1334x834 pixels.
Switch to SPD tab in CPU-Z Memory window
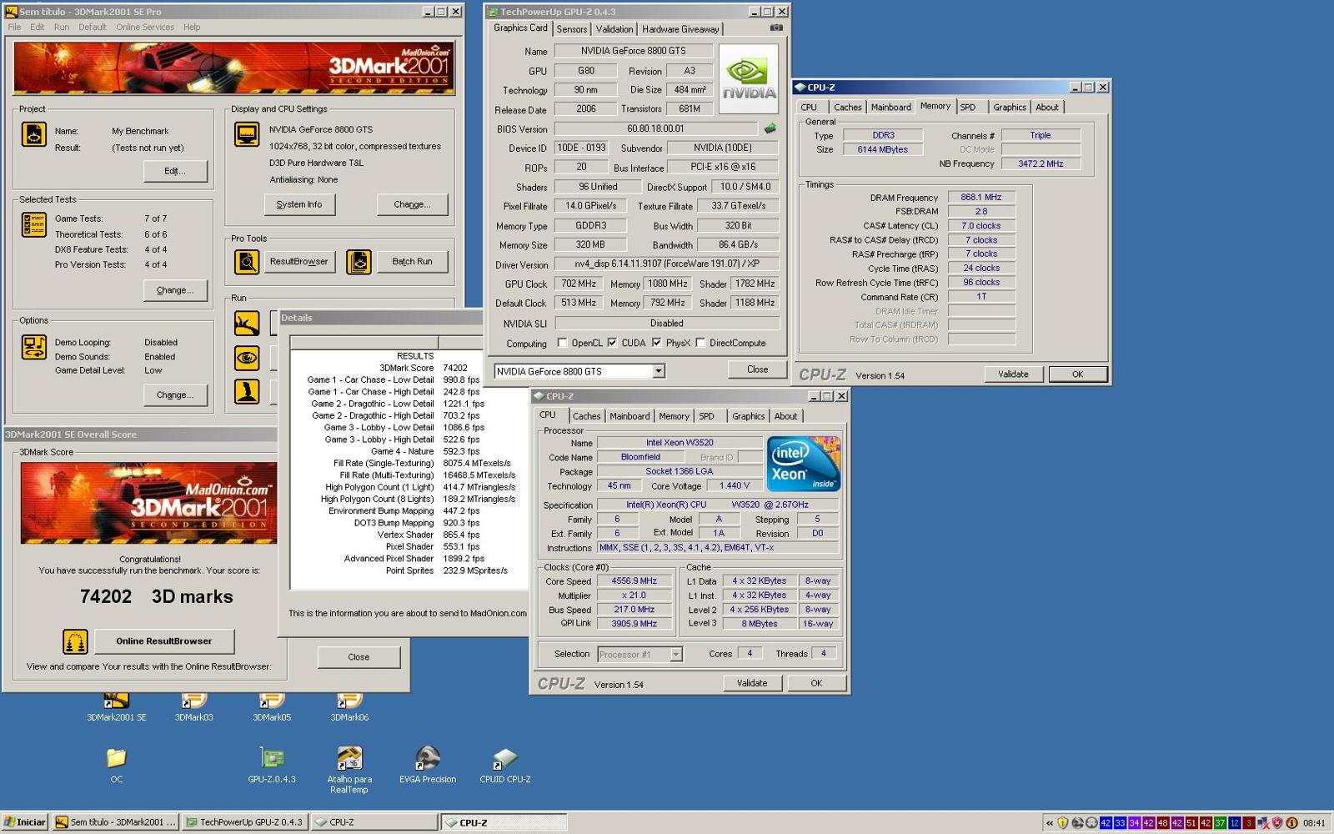coord(968,108)
